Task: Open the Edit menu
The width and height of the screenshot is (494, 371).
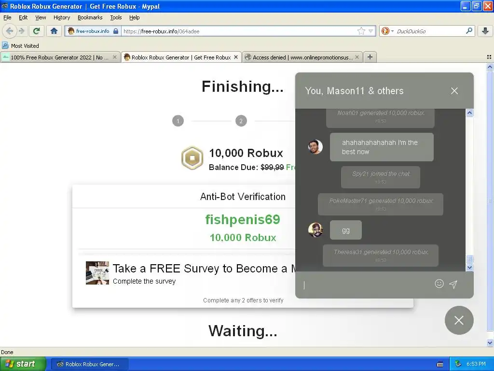Action: pos(23,17)
